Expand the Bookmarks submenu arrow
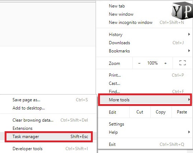The width and height of the screenshot is (193, 153). tap(189, 51)
